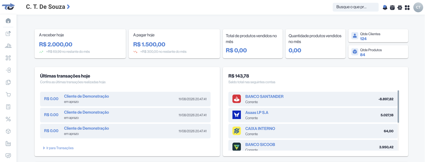Expand the chevron beside C. T. De Souza
Viewport: 425px width, 162px height.
(68, 7)
